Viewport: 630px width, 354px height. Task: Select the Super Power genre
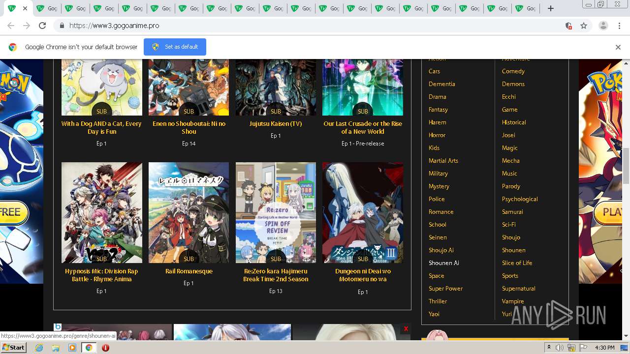click(445, 289)
